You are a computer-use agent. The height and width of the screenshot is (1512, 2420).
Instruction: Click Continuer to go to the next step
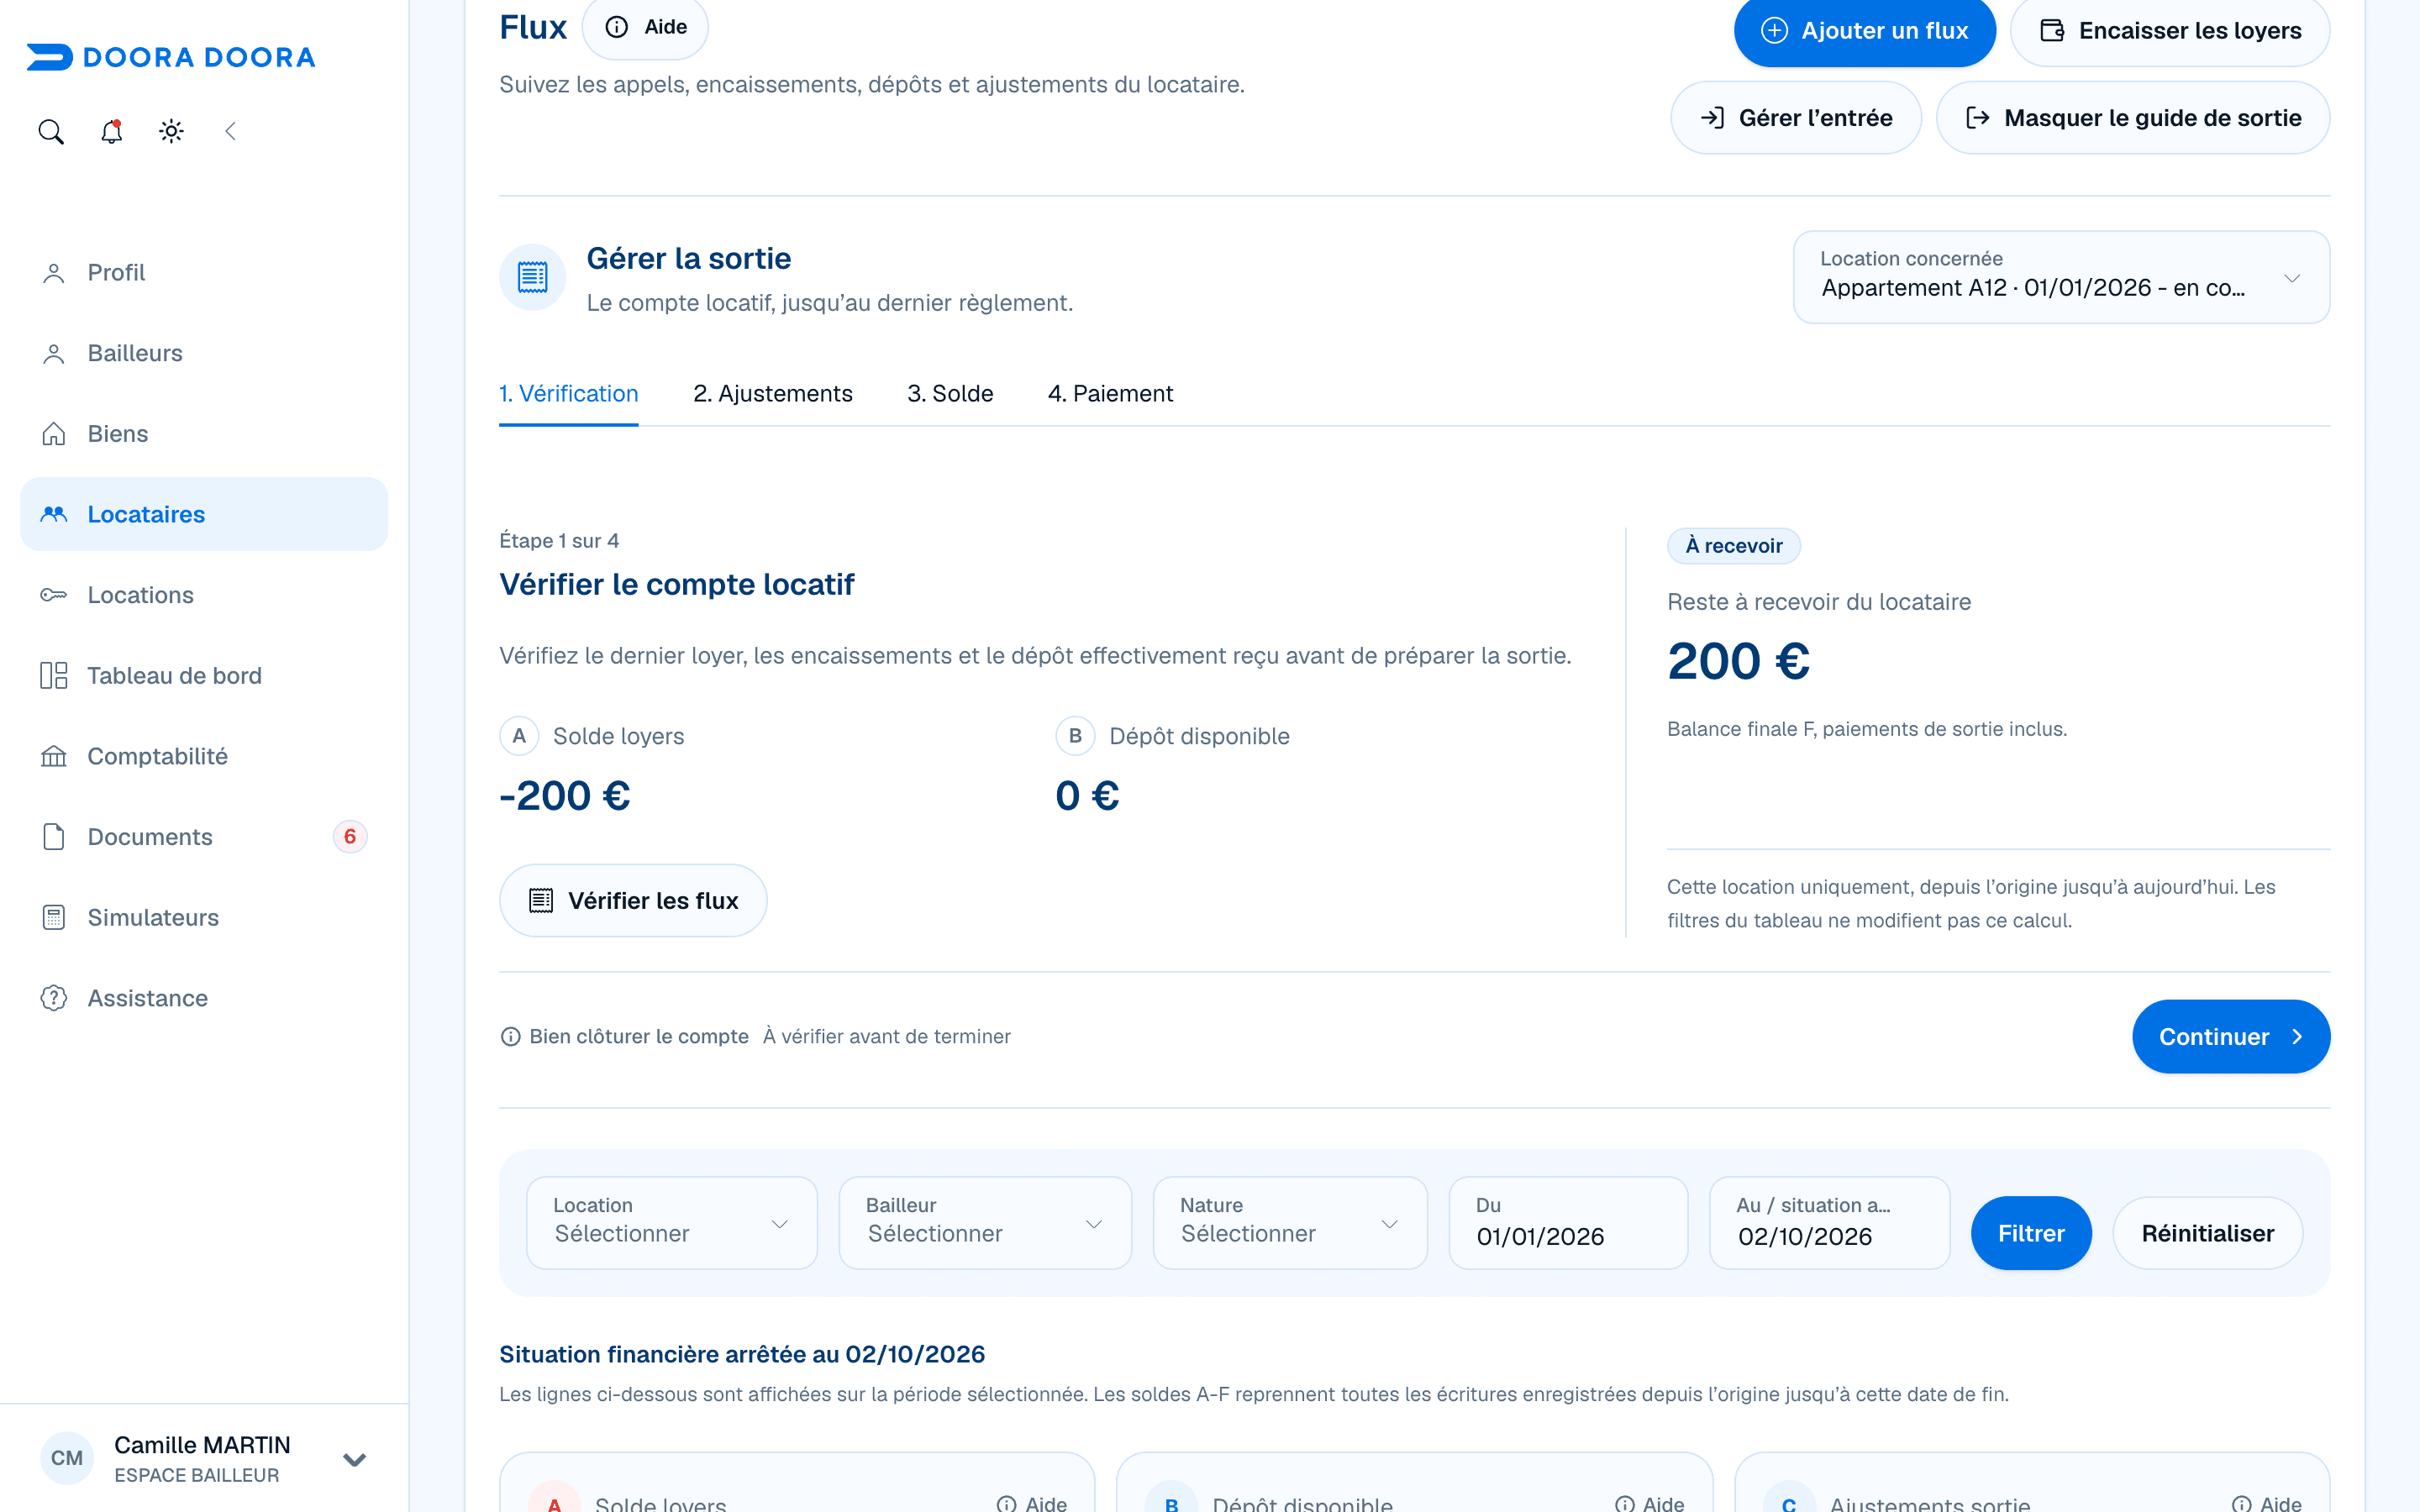[2231, 1037]
